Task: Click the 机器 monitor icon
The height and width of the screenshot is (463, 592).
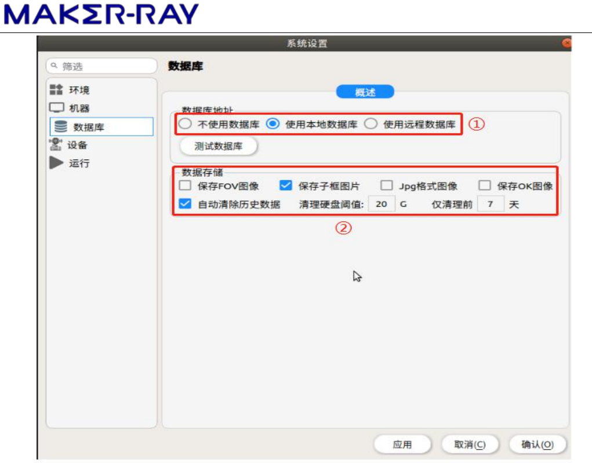Action: pos(57,108)
